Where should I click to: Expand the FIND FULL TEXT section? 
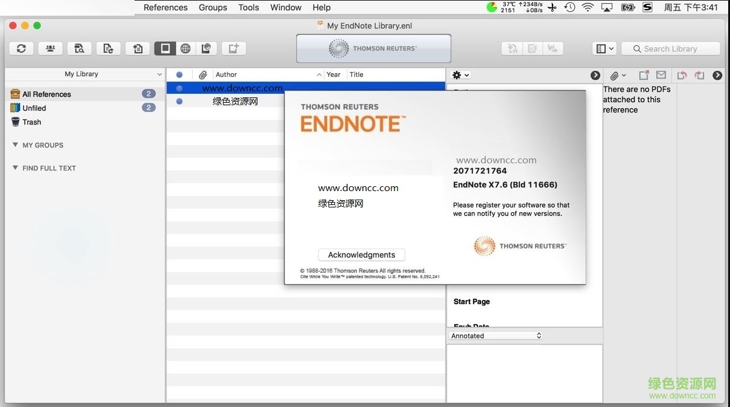pyautogui.click(x=14, y=168)
